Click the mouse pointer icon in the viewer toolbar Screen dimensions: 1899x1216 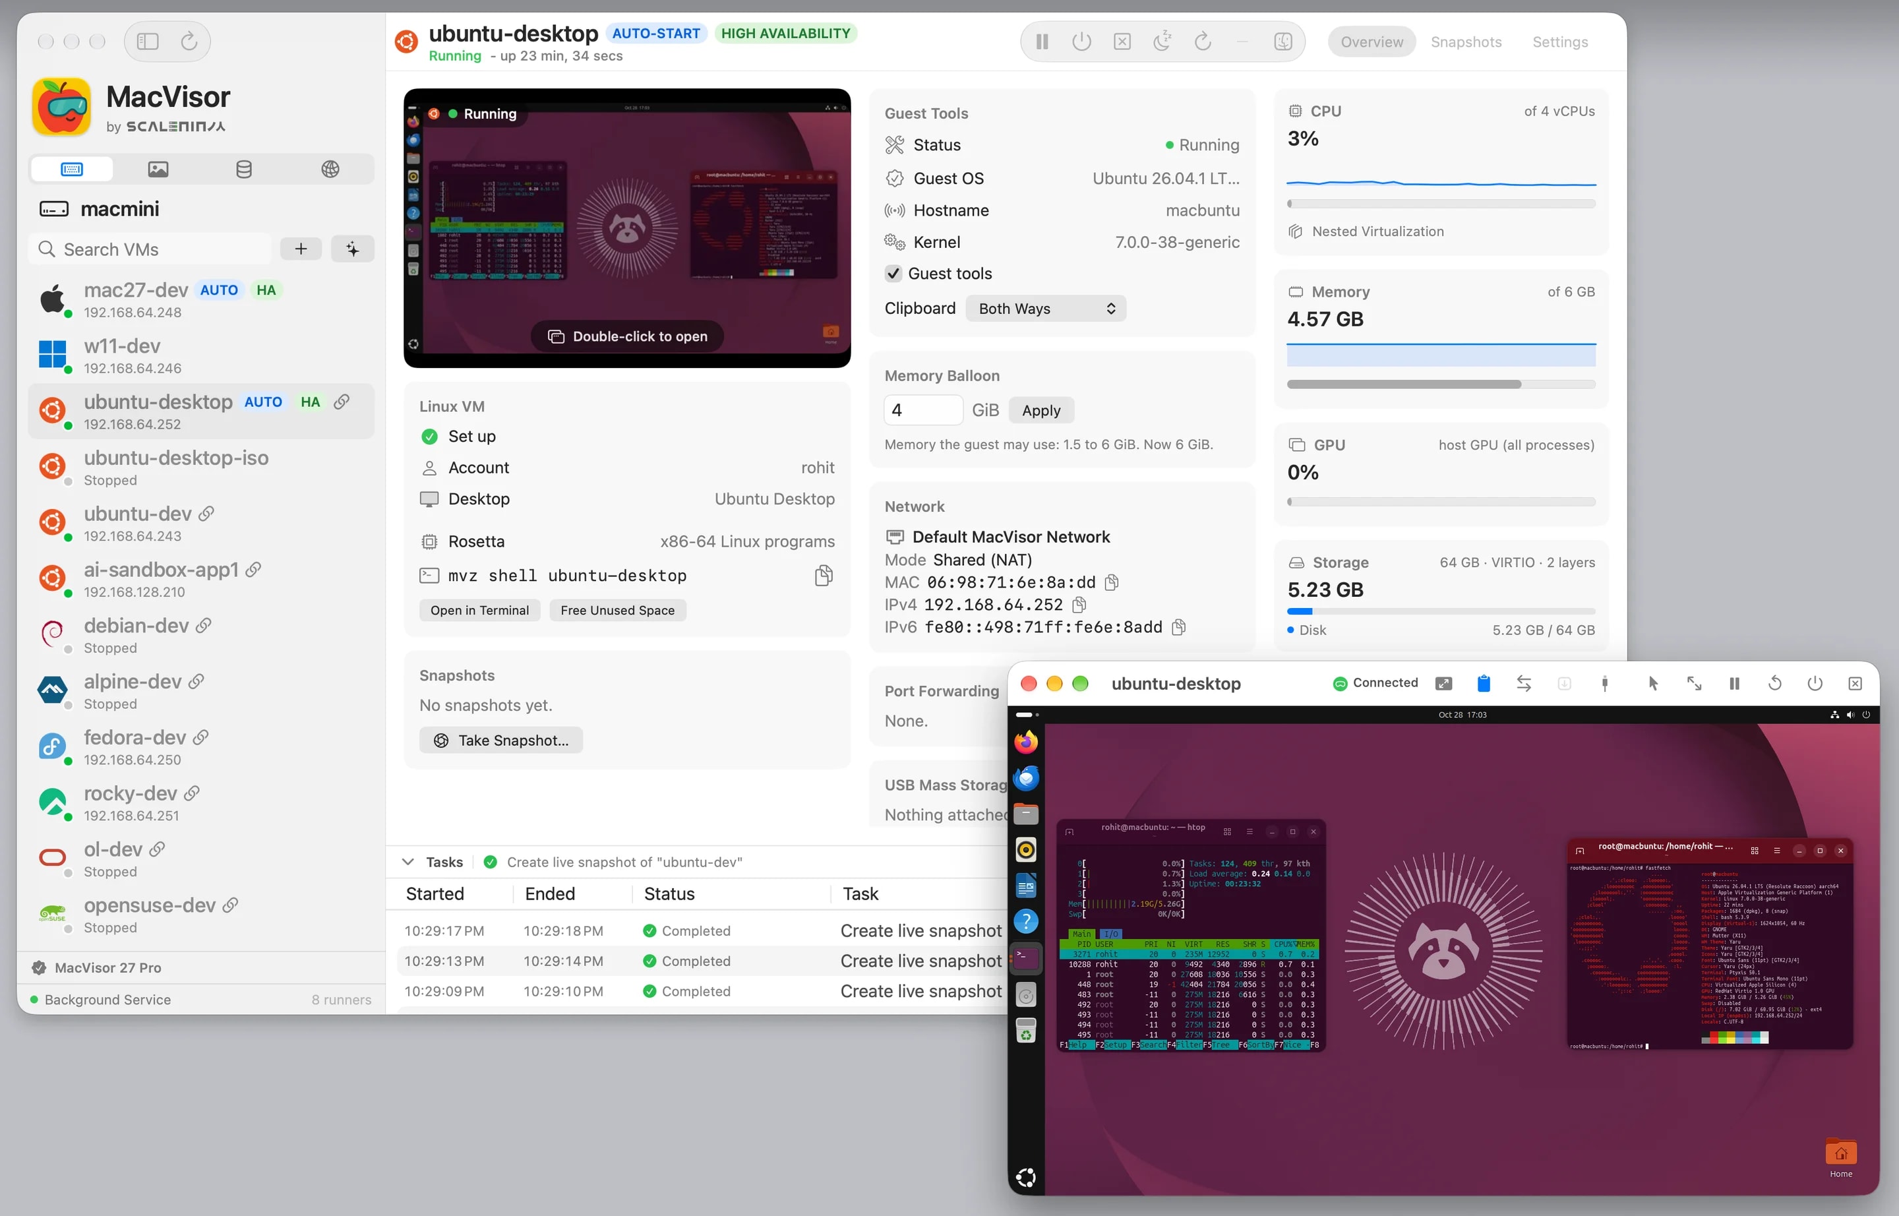click(1654, 684)
